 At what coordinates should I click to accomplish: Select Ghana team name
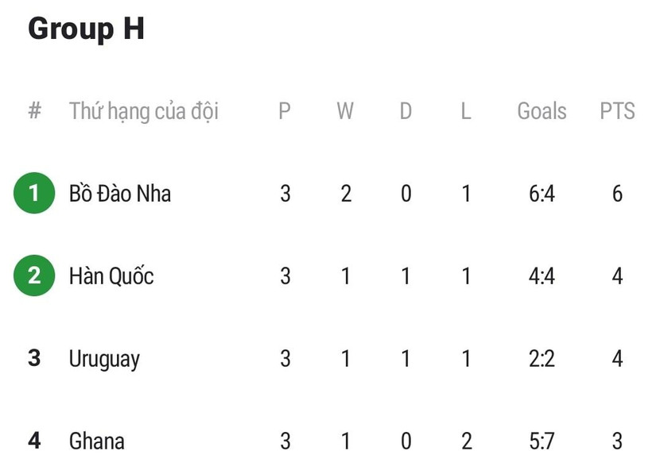(x=97, y=441)
